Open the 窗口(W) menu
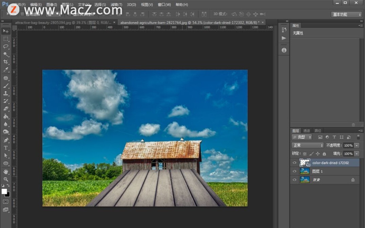365x228 pixels. pos(164,4)
